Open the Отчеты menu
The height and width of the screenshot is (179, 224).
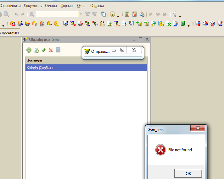(x=51, y=6)
